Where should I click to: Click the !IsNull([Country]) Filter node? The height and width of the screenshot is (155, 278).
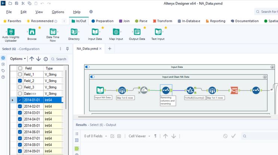point(190,90)
